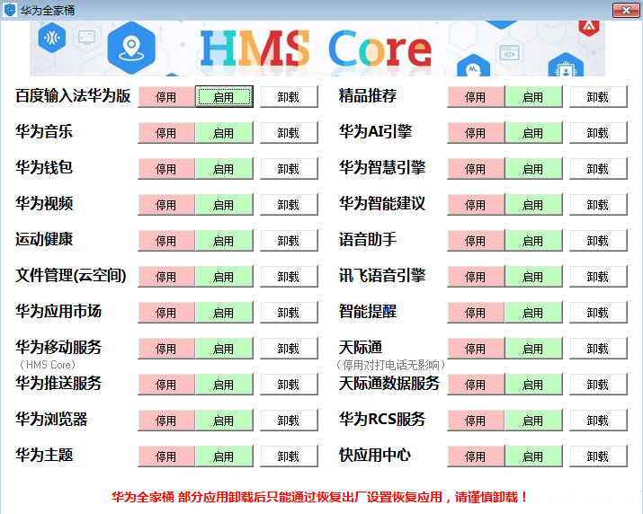Click the HMS Core banner logo text

pos(315,49)
